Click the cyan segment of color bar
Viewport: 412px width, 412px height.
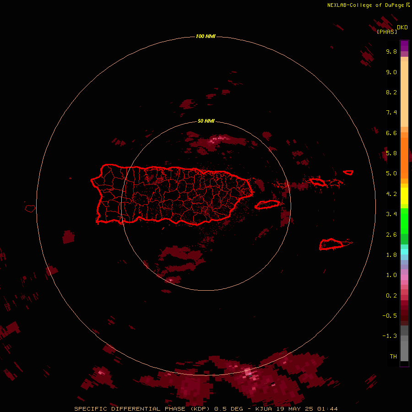click(404, 252)
